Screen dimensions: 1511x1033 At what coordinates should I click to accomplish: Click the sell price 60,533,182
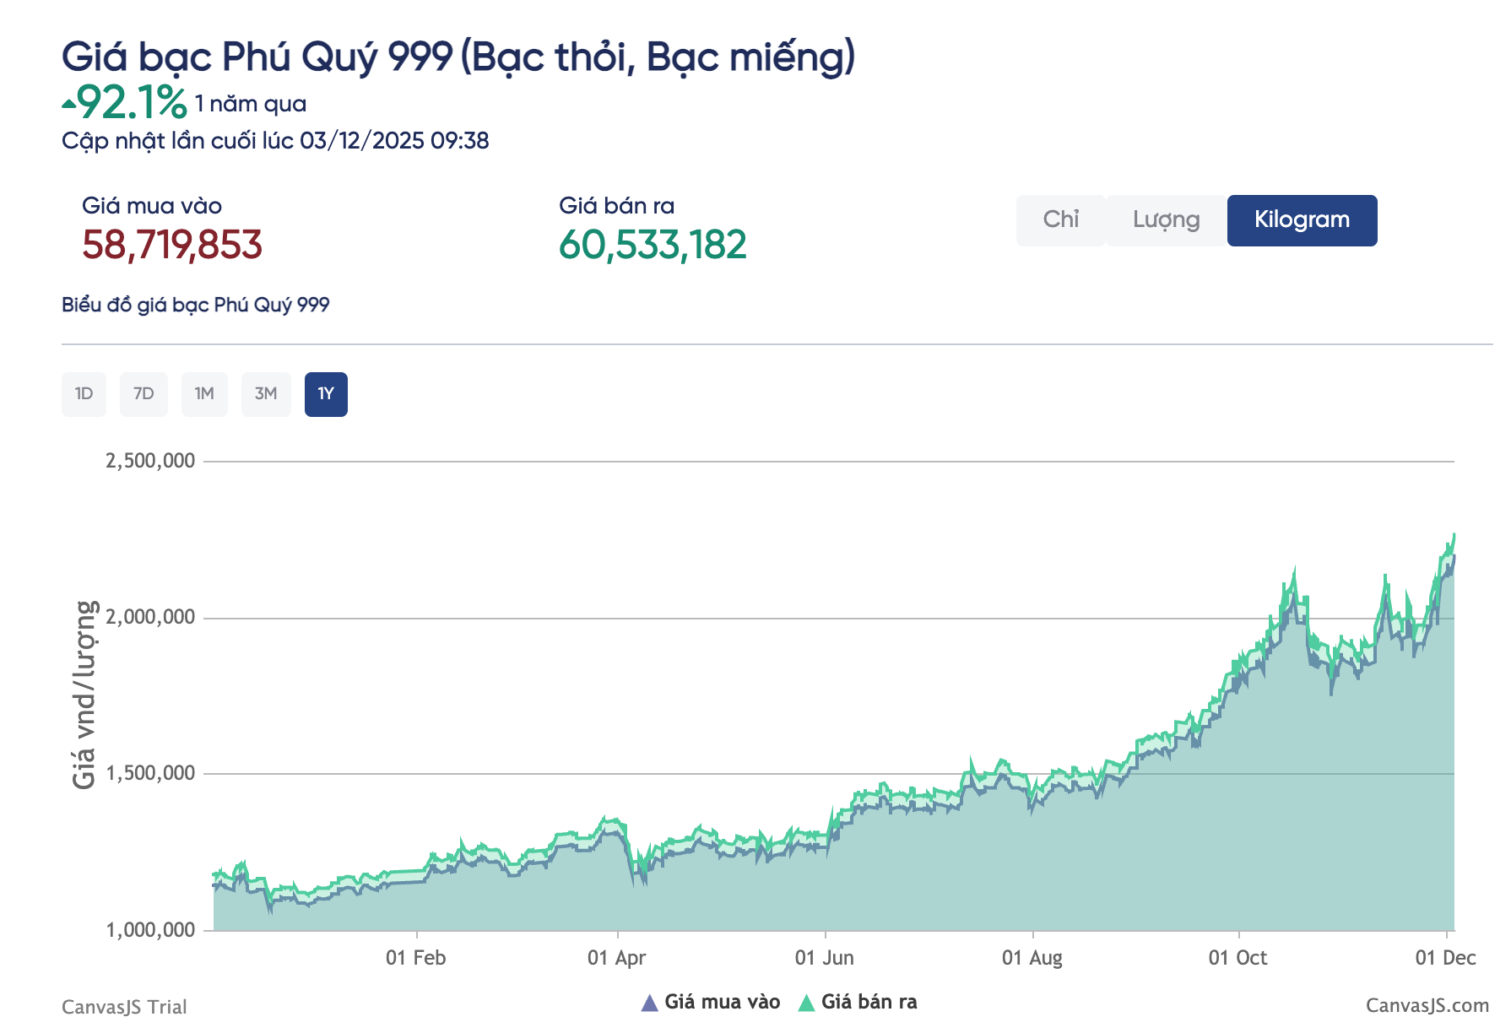[653, 245]
